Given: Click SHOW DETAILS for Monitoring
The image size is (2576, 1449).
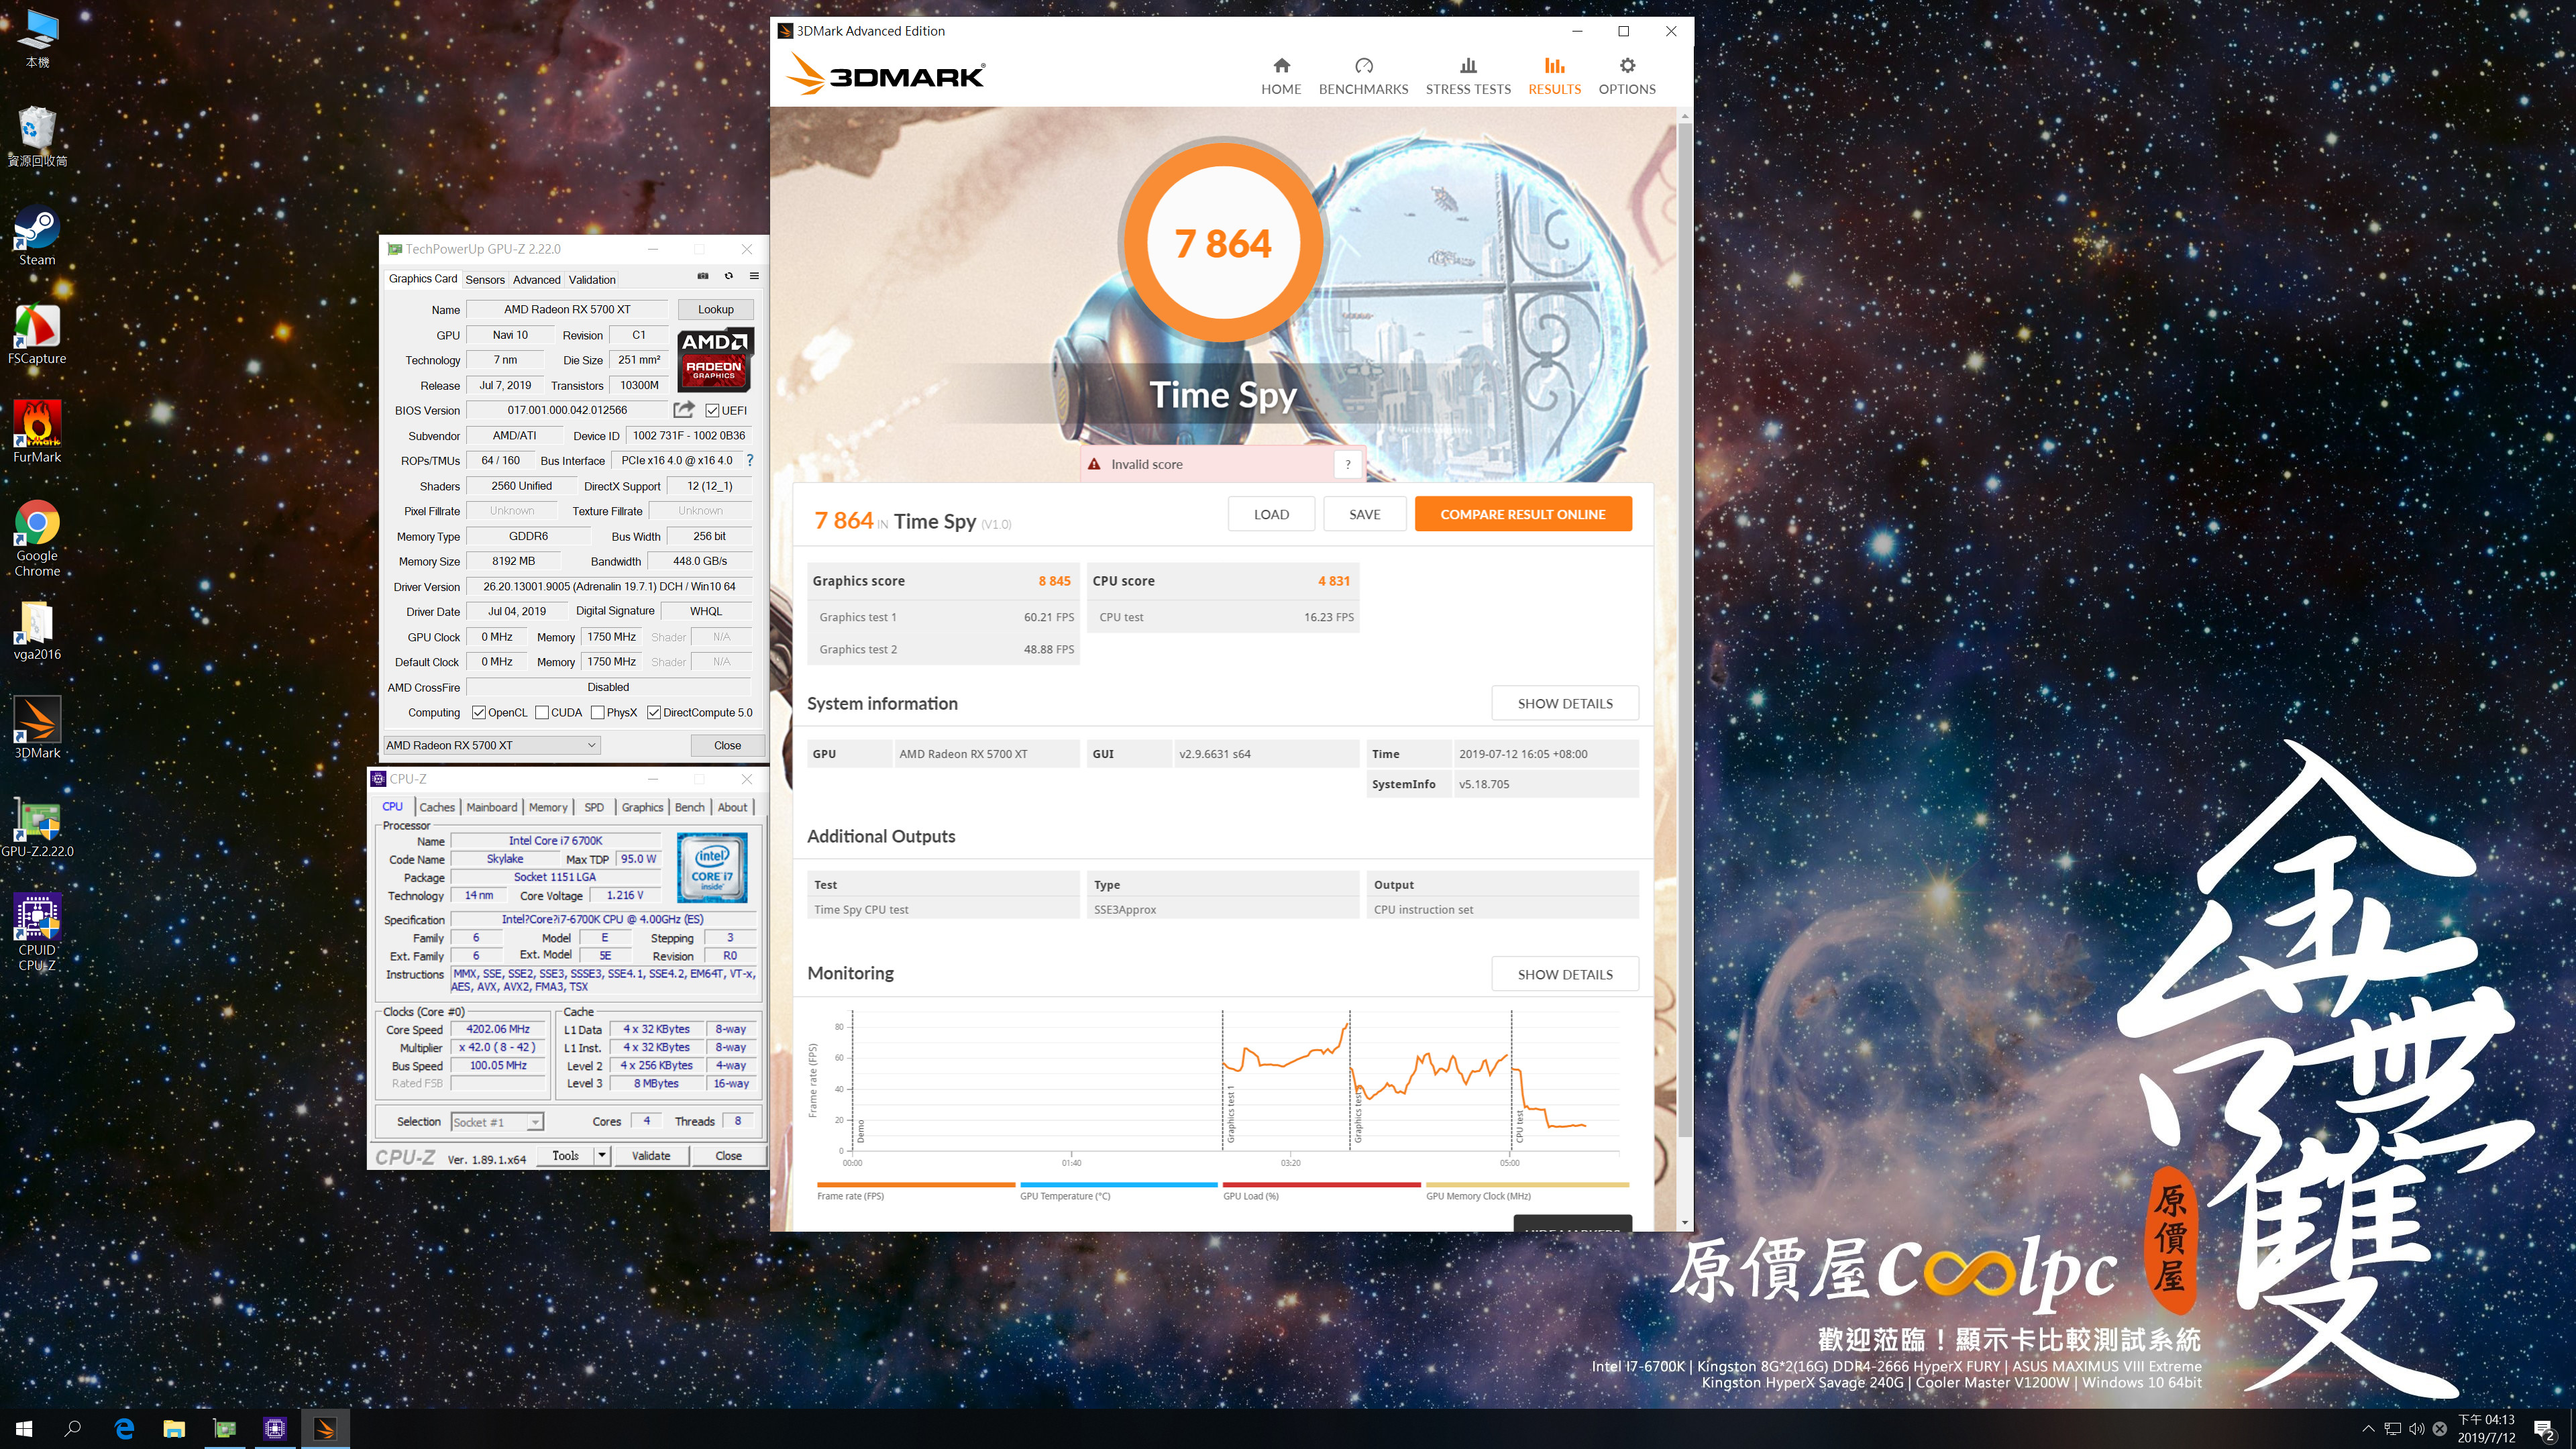Looking at the screenshot, I should [x=1564, y=974].
